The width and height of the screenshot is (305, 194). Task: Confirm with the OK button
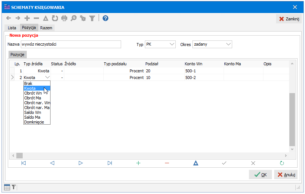260,175
